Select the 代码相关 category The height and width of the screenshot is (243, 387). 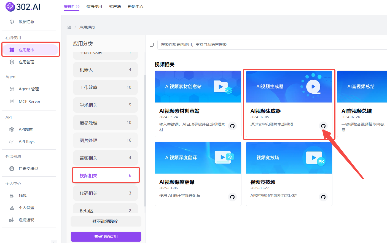pyautogui.click(x=105, y=193)
